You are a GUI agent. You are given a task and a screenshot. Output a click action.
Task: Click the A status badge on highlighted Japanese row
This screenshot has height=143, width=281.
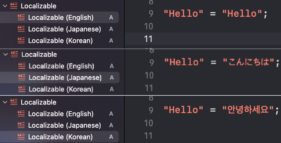tap(112, 78)
